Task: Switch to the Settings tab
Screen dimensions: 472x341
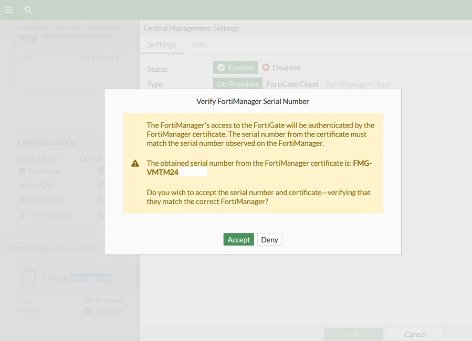Action: click(x=162, y=45)
